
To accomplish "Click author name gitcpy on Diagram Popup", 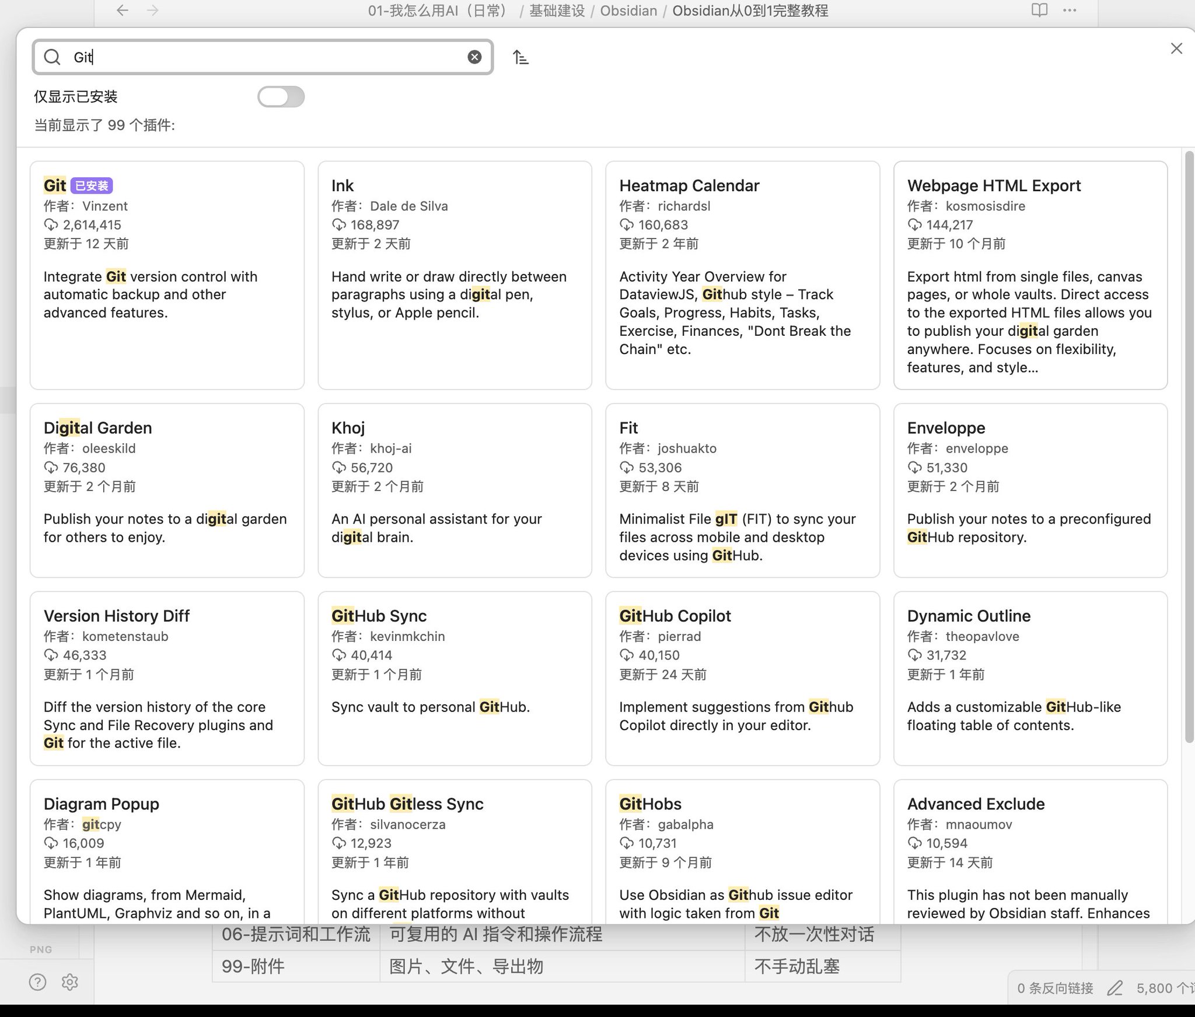I will pos(102,825).
